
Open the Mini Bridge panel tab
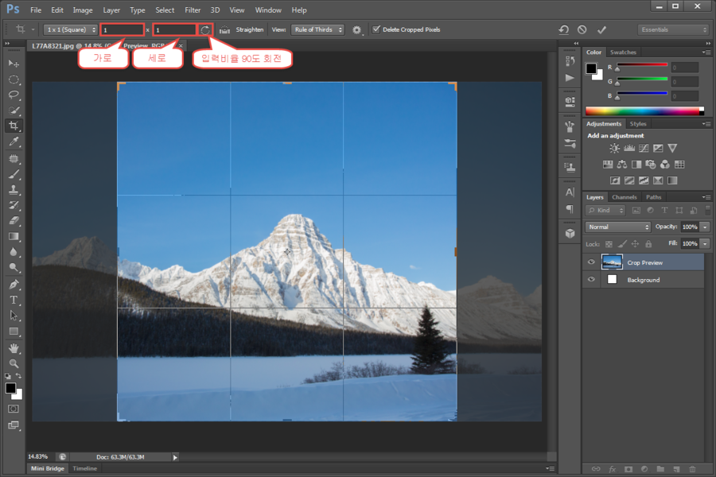tap(48, 468)
